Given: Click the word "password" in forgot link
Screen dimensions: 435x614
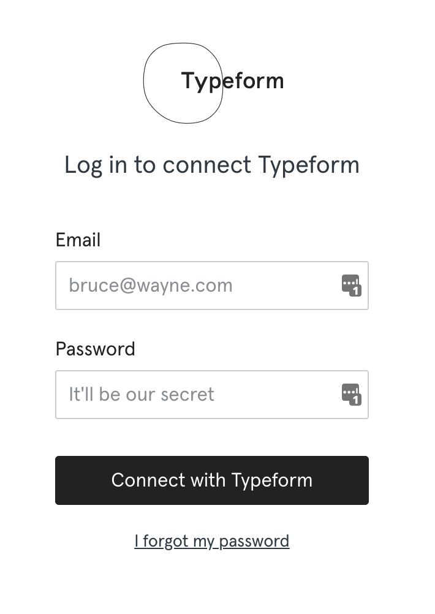Looking at the screenshot, I should point(254,542).
